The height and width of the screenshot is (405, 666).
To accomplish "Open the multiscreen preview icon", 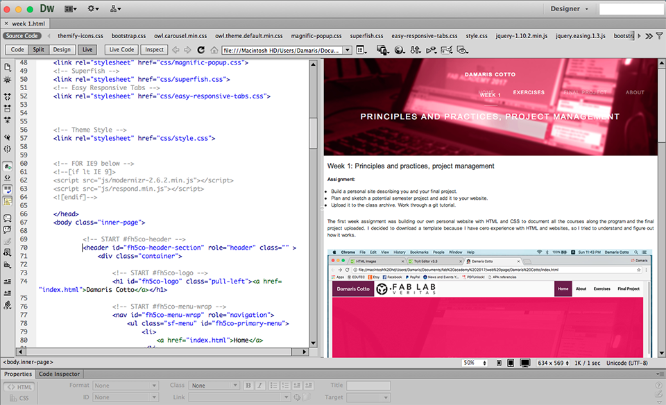I will [383, 50].
